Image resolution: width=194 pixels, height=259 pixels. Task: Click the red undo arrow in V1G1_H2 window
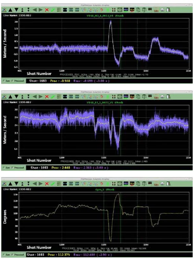102,10
